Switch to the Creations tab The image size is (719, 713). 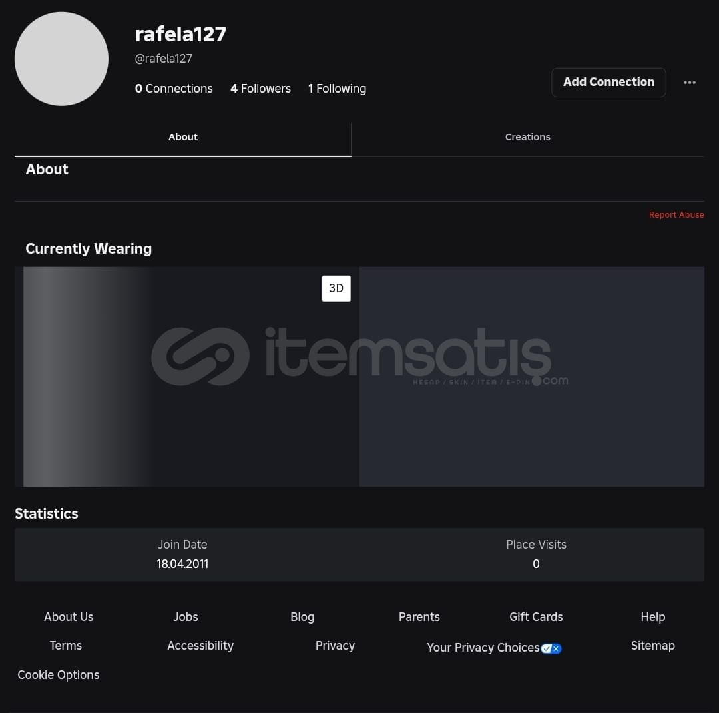pos(527,137)
